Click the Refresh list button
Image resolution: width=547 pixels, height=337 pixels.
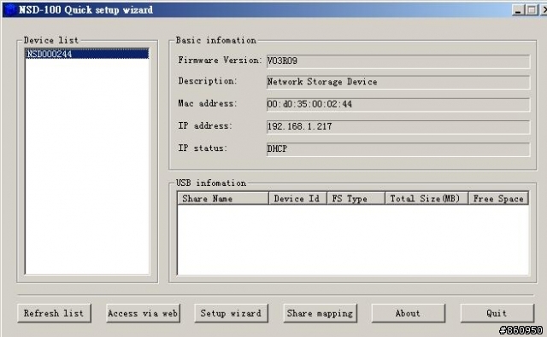pos(54,313)
